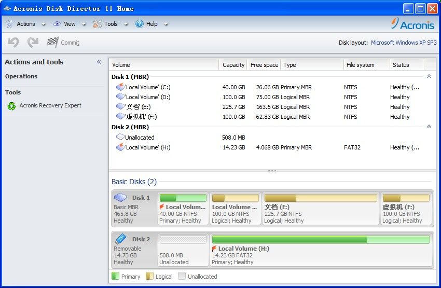This screenshot has height=288, width=441.
Task: Click the Operations section heading
Action: [x=21, y=76]
